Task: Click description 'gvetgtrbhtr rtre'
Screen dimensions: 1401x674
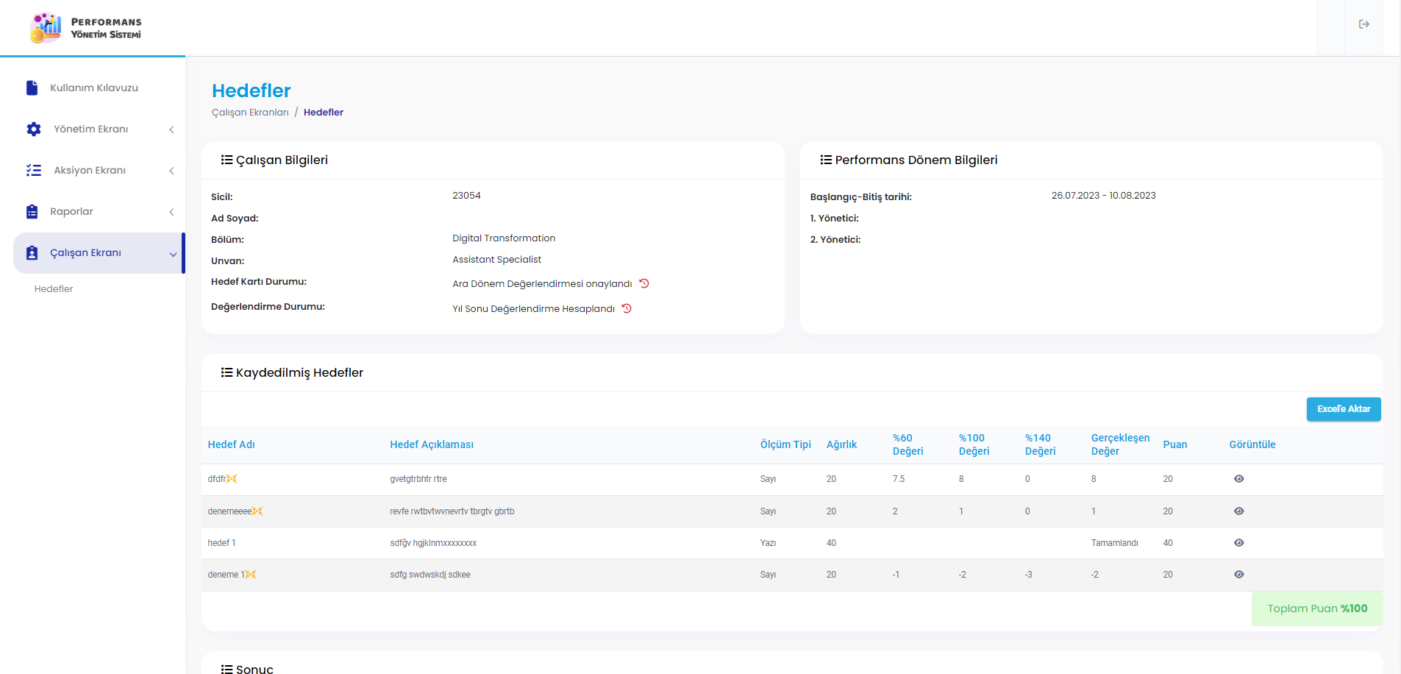Action: (418, 479)
